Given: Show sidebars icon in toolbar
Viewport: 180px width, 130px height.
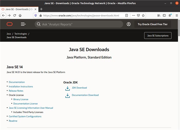Looking at the screenshot, I should pos(164,15).
